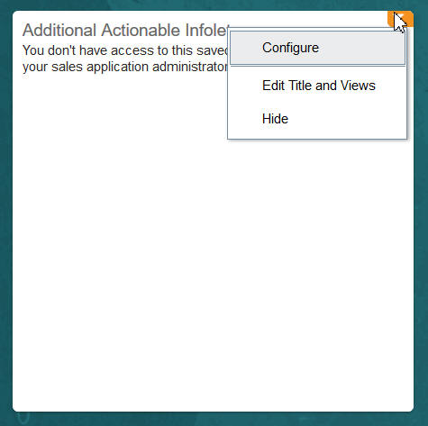The height and width of the screenshot is (426, 428).
Task: Click the separator line under Configure
Action: (x=317, y=67)
